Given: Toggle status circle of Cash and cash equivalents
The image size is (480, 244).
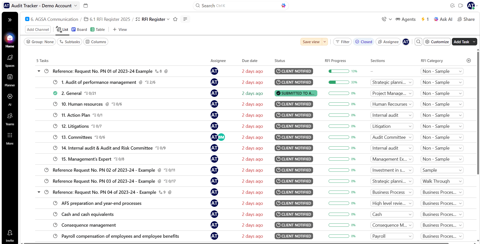Looking at the screenshot, I should click(55, 214).
